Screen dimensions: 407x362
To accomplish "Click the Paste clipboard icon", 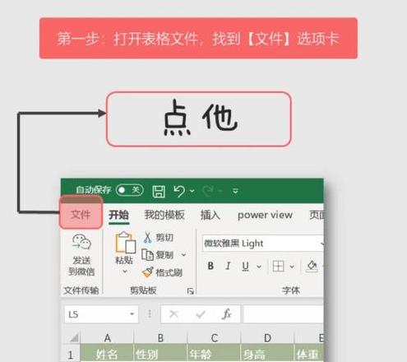I will [125, 243].
